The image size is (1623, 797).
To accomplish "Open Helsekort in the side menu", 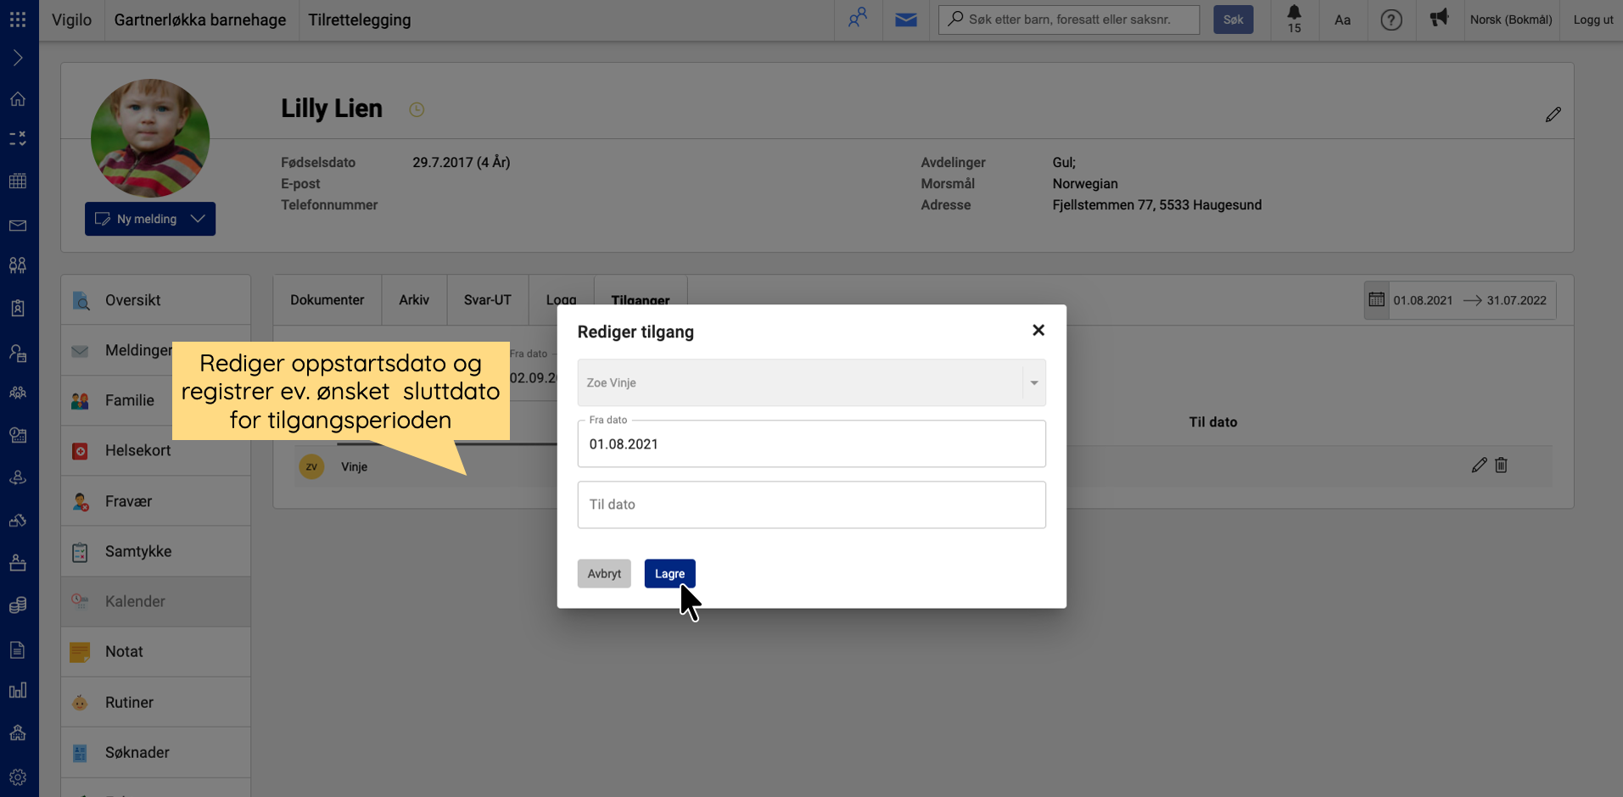I will 137,451.
